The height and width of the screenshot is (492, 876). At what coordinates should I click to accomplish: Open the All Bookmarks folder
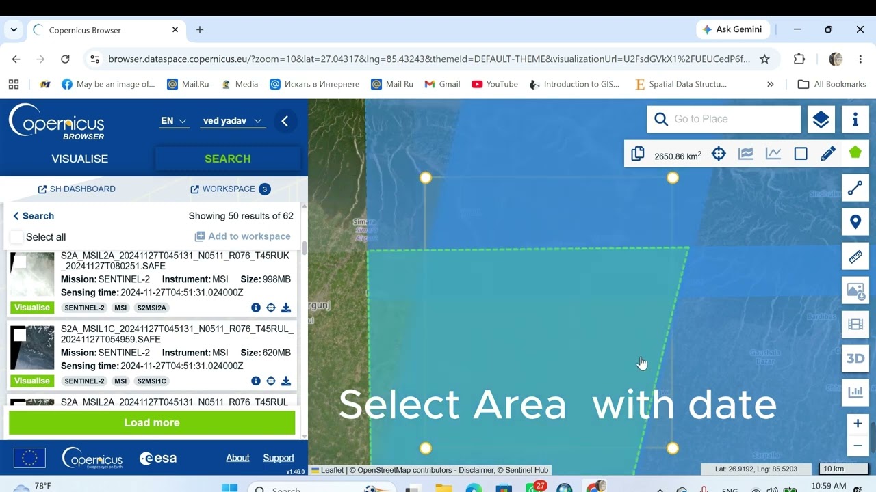pyautogui.click(x=832, y=84)
